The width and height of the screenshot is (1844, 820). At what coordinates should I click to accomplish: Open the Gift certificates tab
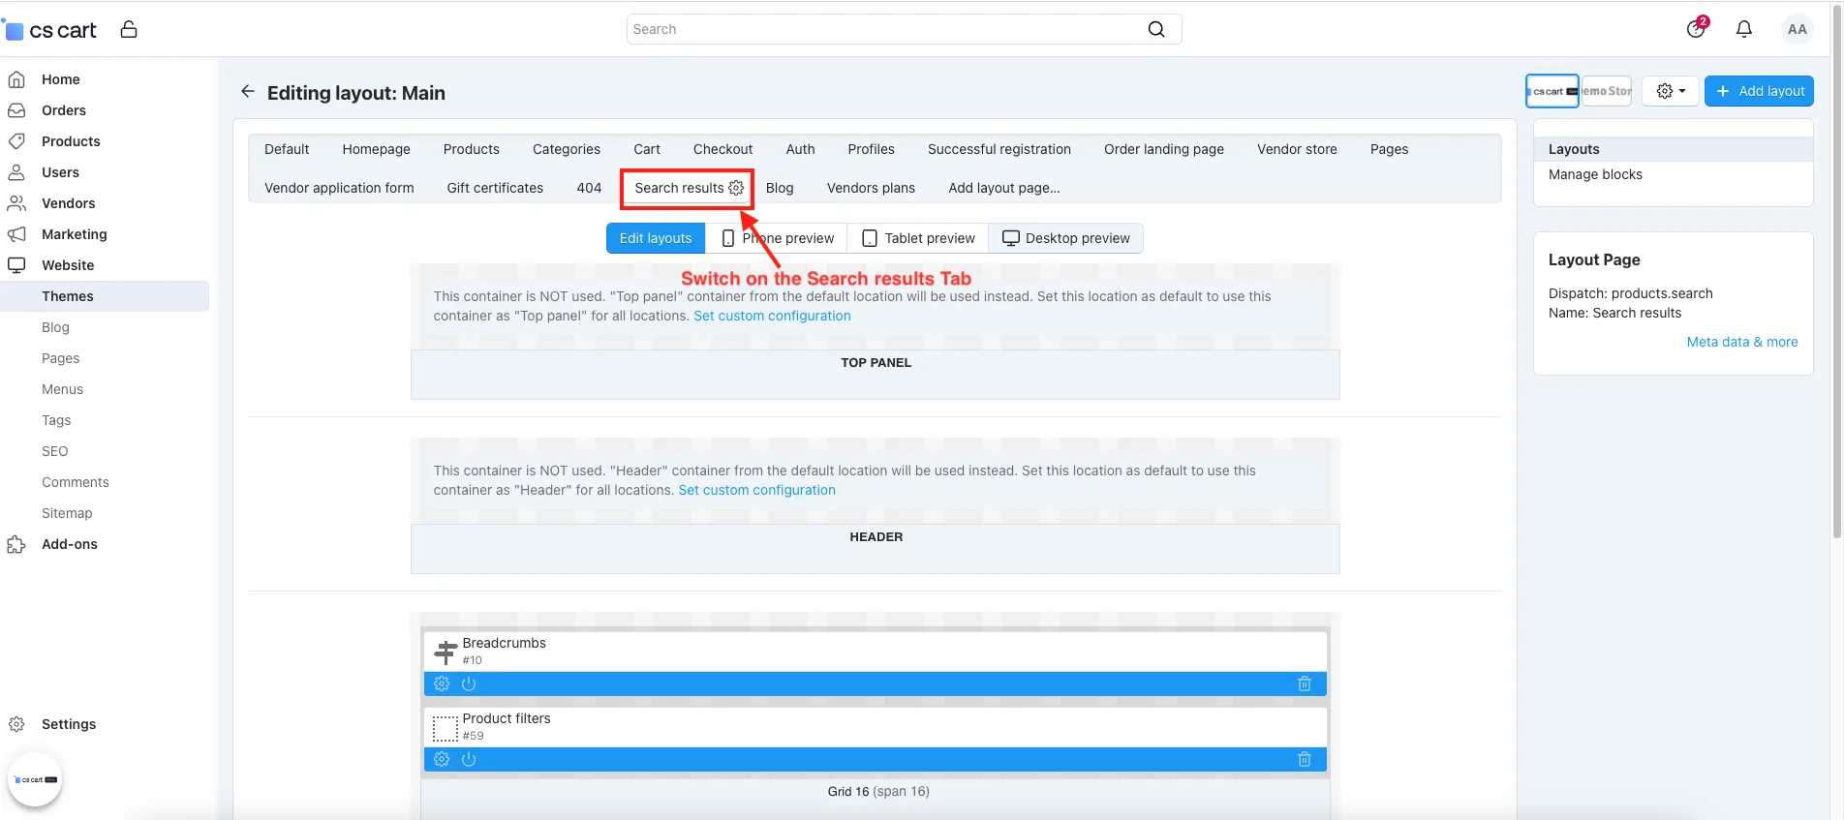[x=495, y=188]
